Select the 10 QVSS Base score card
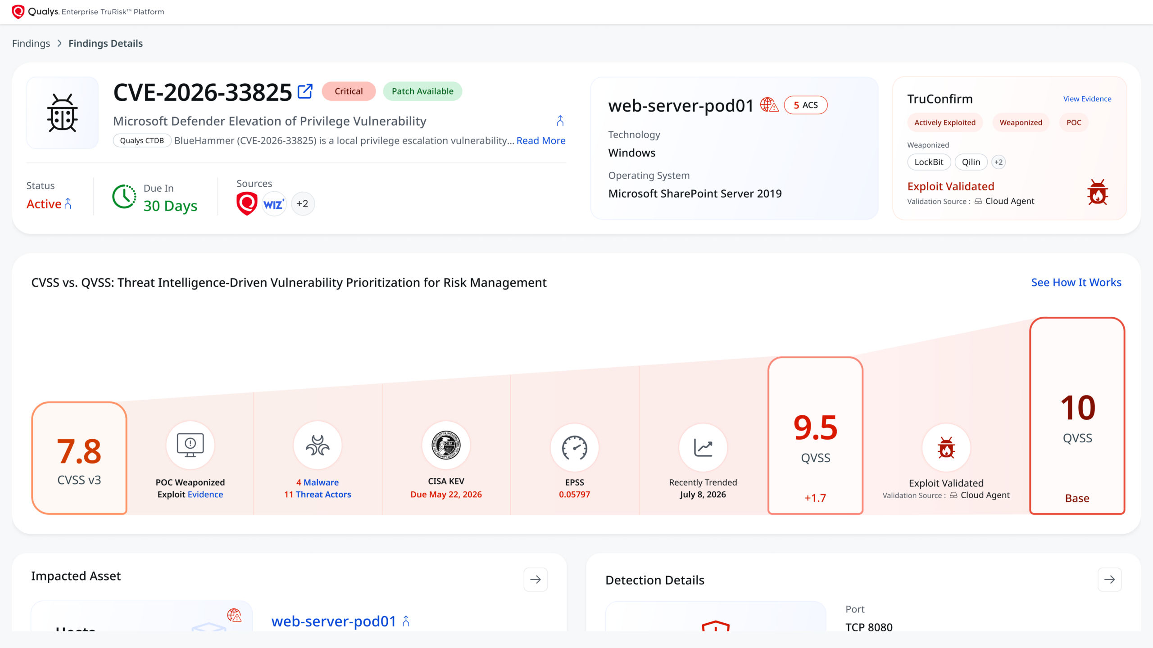This screenshot has height=648, width=1153. point(1077,416)
